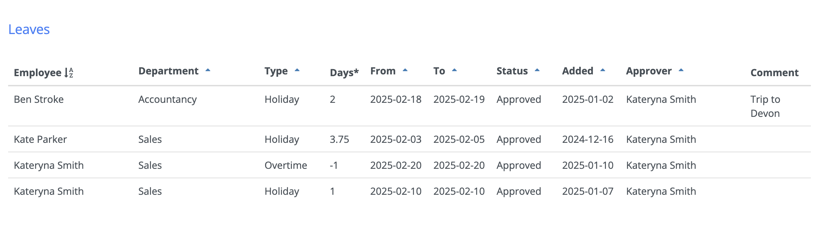
Task: Click the sort arrow next to Department
Action: [x=208, y=70]
